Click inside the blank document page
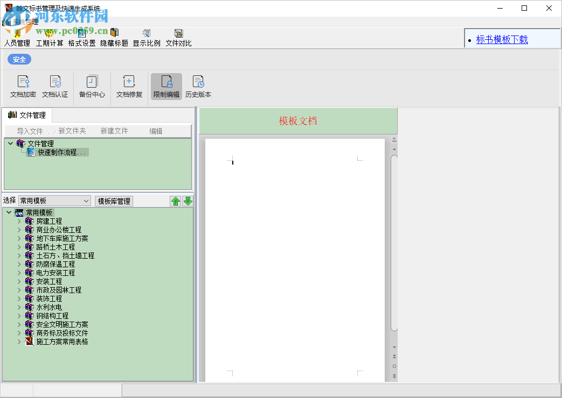The width and height of the screenshot is (562, 398). point(295,260)
